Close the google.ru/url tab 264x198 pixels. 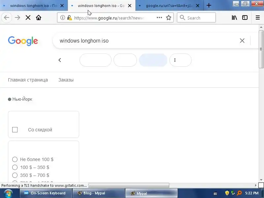coord(198,6)
